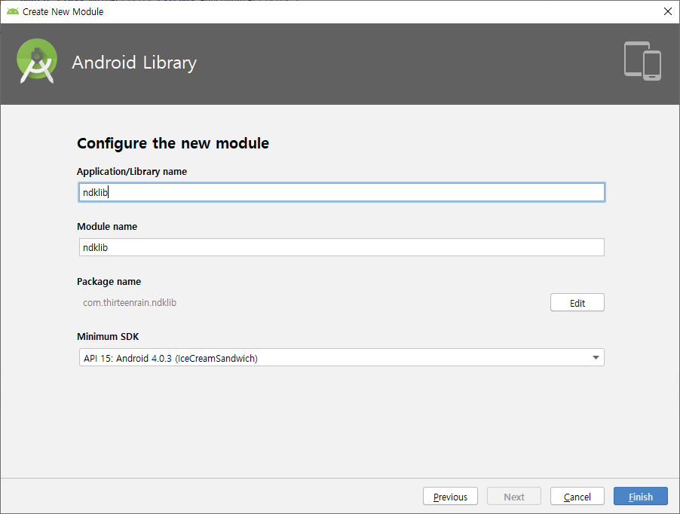Close the Create New Module dialog
The width and height of the screenshot is (680, 514).
(667, 12)
